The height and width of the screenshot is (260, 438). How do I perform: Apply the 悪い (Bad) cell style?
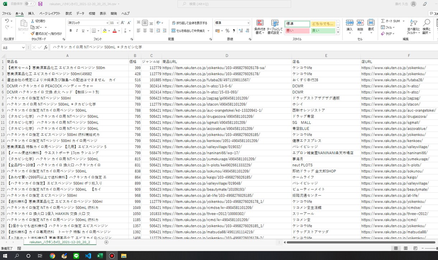click(297, 31)
